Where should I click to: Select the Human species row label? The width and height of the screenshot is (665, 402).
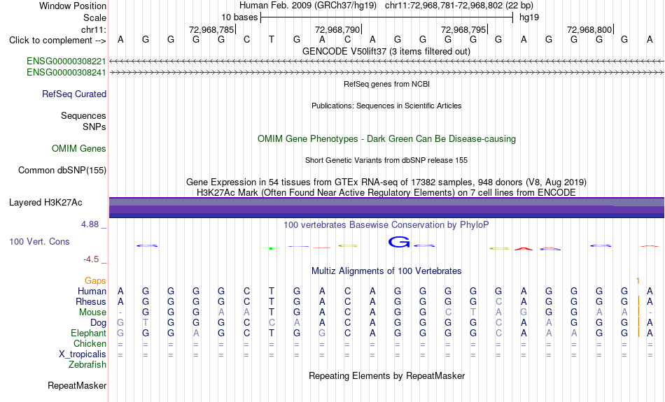[x=92, y=292]
